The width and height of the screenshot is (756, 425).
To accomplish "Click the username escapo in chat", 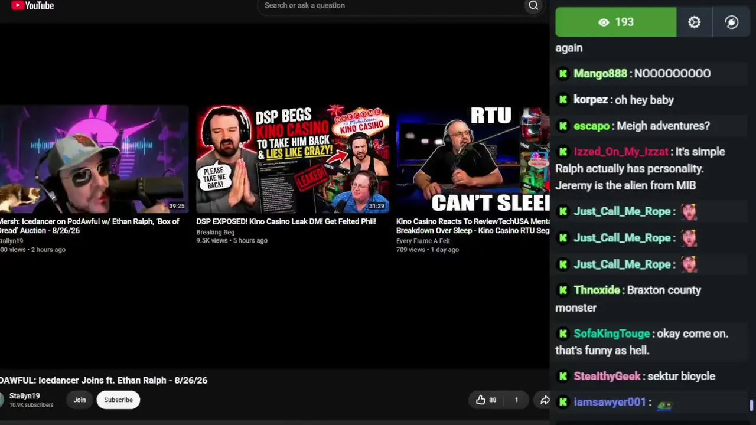I will coord(591,126).
